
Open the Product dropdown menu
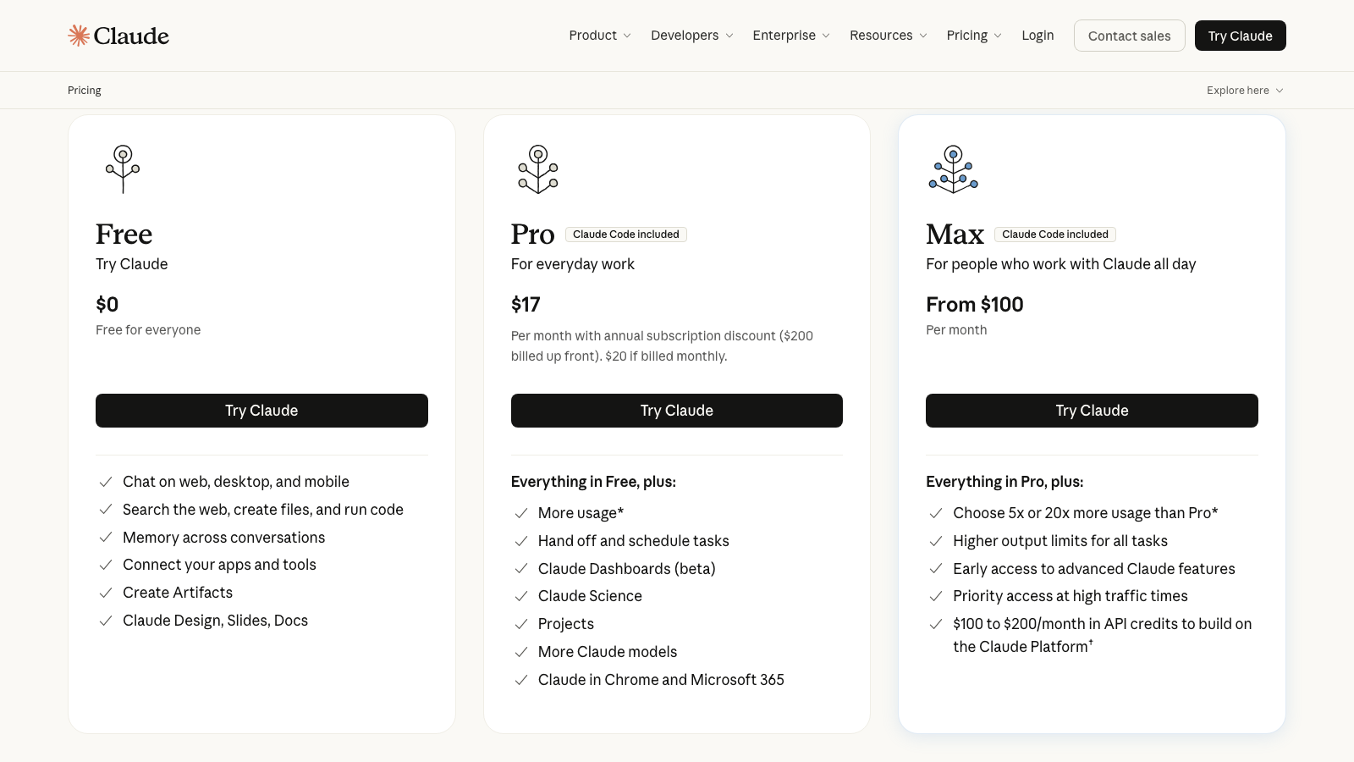(600, 36)
